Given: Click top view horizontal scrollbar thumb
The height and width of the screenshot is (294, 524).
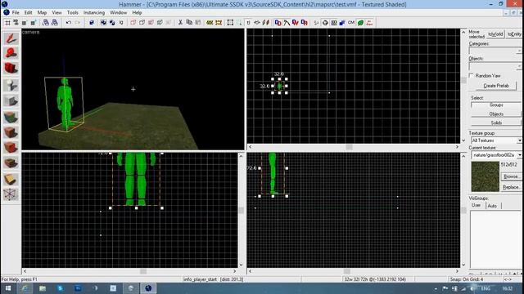Looking at the screenshot, I should pos(349,147).
